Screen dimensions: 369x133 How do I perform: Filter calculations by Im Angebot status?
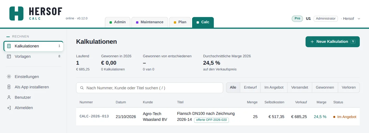274,88
